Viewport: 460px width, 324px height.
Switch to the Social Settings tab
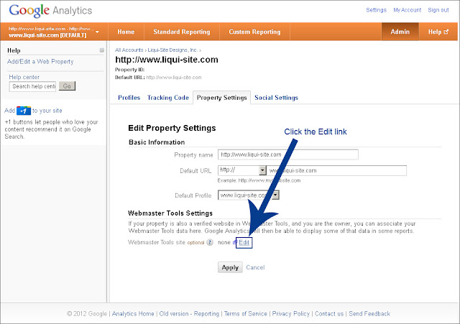tap(276, 98)
